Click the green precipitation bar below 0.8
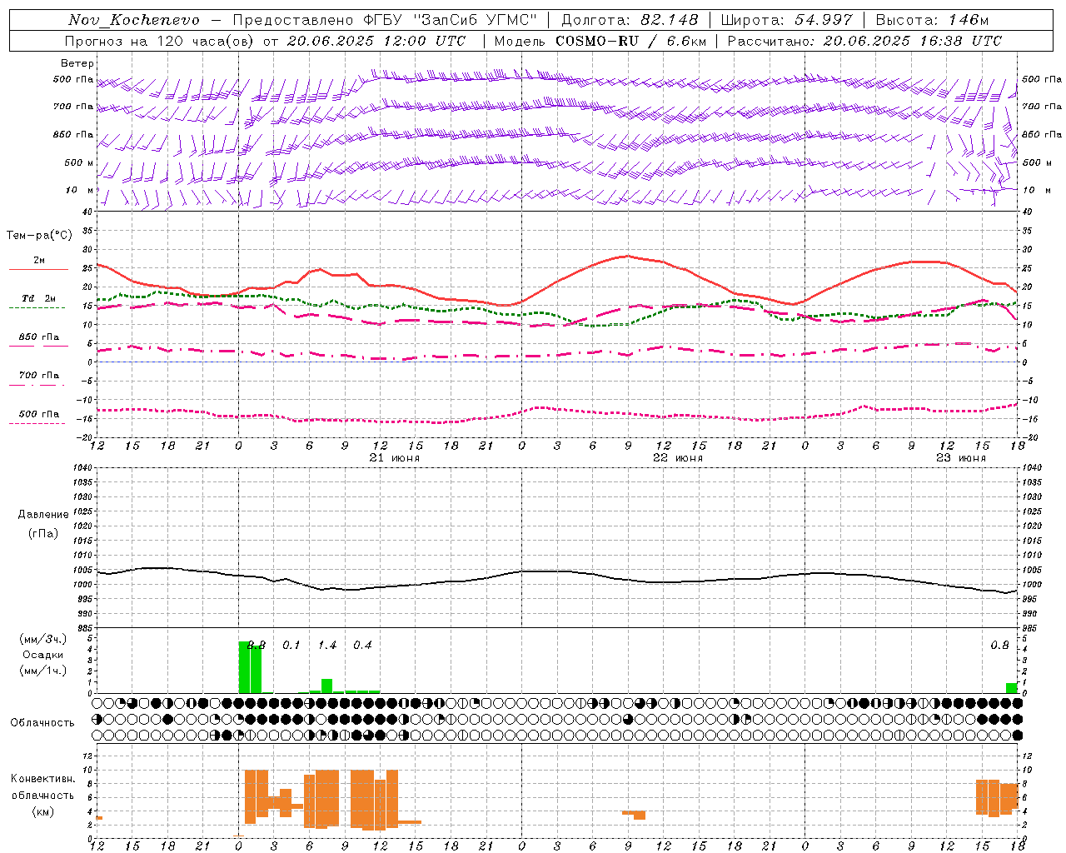 tap(1011, 688)
